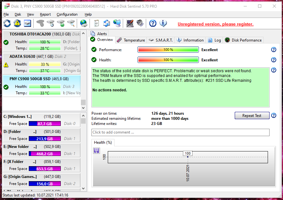Image resolution: width=283 pixels, height=200 pixels.
Task: Open the Temperature tab
Action: [x=131, y=40]
